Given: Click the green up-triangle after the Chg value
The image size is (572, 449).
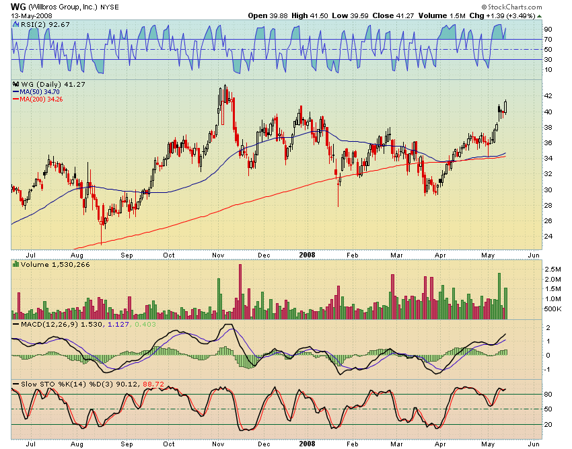Looking at the screenshot, I should click(x=539, y=16).
